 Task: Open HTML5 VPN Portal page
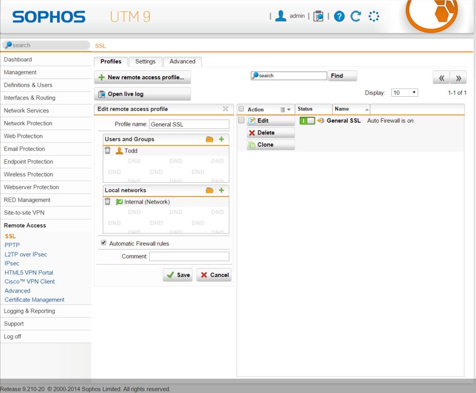(x=29, y=272)
